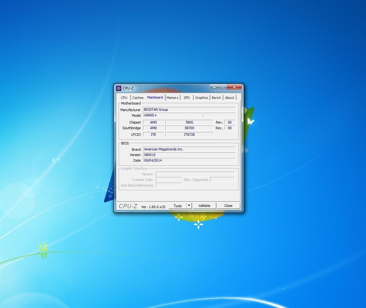Switch to the CPU tab
This screenshot has width=366, height=308.
click(x=124, y=98)
